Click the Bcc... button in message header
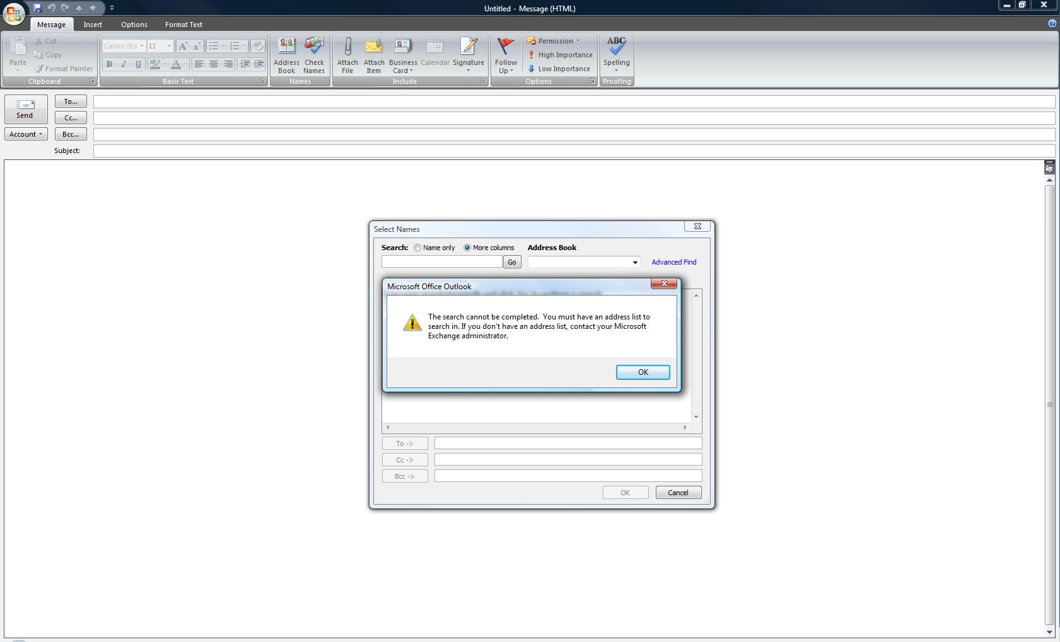Image resolution: width=1060 pixels, height=642 pixels. point(71,134)
